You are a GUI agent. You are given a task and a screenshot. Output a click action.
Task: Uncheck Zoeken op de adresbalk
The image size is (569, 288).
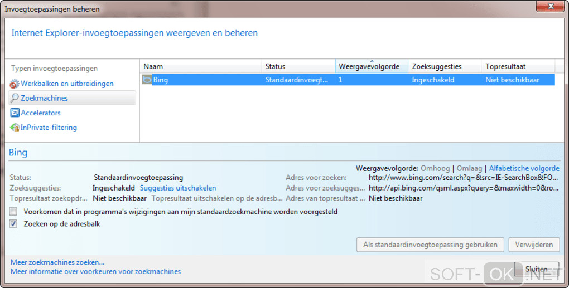[x=13, y=223]
